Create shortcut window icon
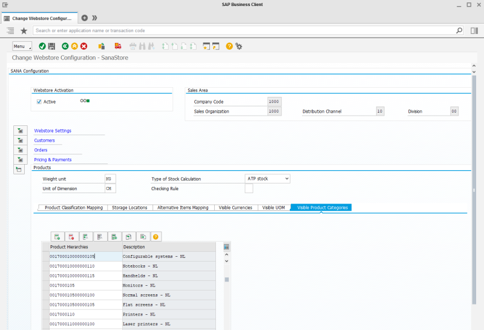484x330 pixels. [216, 47]
